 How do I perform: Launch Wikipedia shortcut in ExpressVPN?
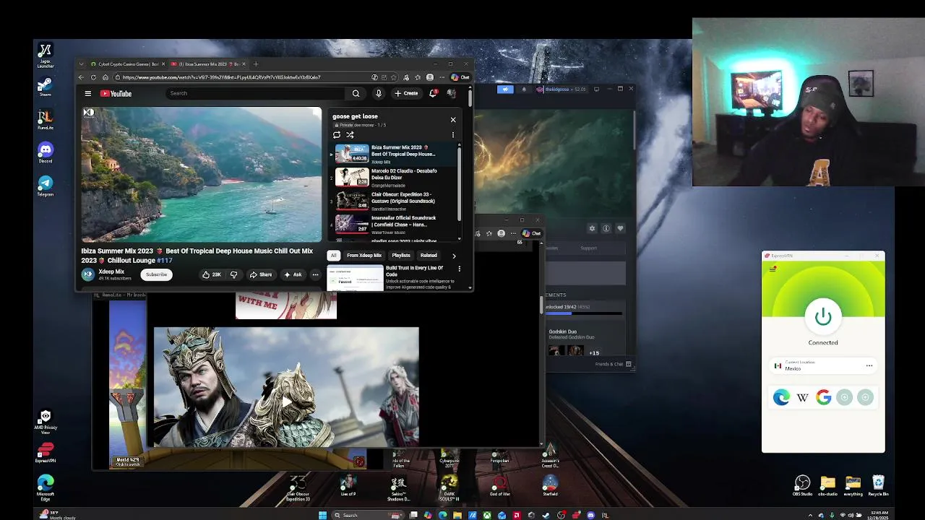pos(802,397)
